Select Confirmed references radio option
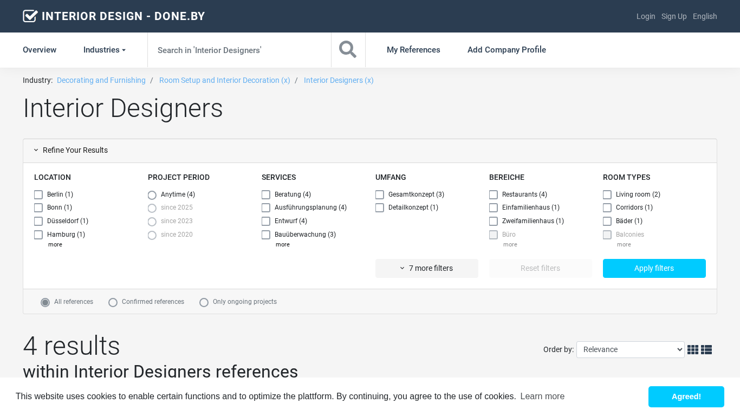740x416 pixels. click(x=113, y=302)
